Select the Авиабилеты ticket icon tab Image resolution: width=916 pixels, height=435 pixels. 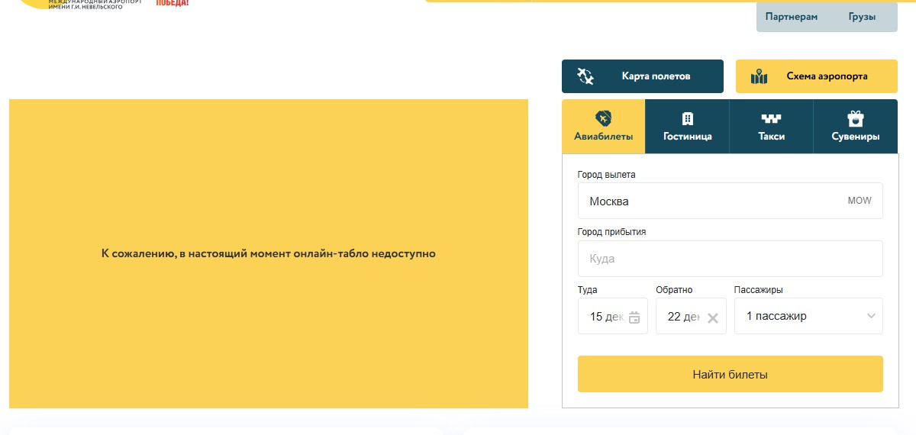[x=603, y=118]
